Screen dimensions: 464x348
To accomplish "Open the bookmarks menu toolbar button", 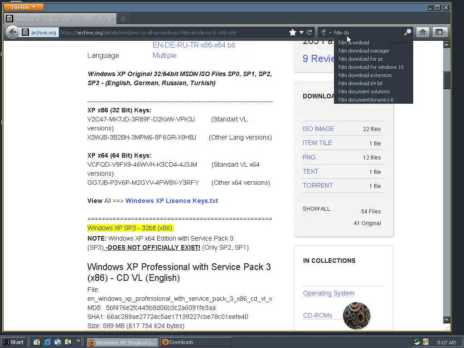I will (440, 32).
